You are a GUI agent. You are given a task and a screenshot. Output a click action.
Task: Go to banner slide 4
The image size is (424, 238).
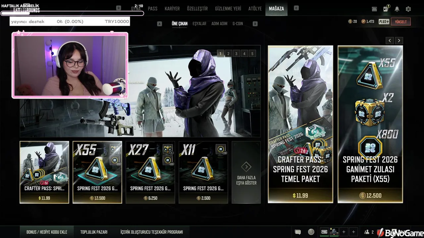coord(244,54)
